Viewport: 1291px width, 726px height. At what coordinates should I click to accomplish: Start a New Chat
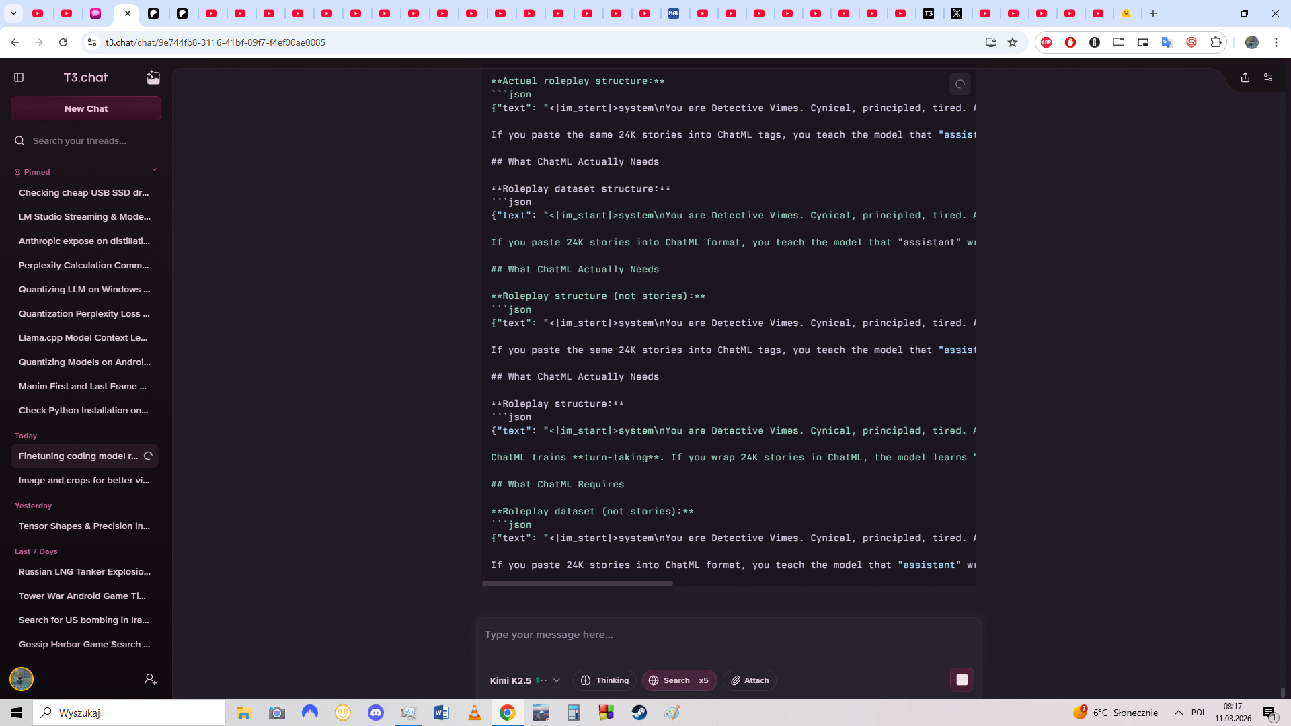point(86,108)
